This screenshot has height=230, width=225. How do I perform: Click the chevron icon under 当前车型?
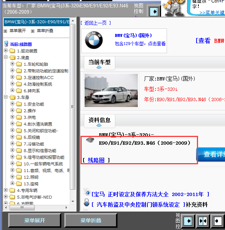99,67
